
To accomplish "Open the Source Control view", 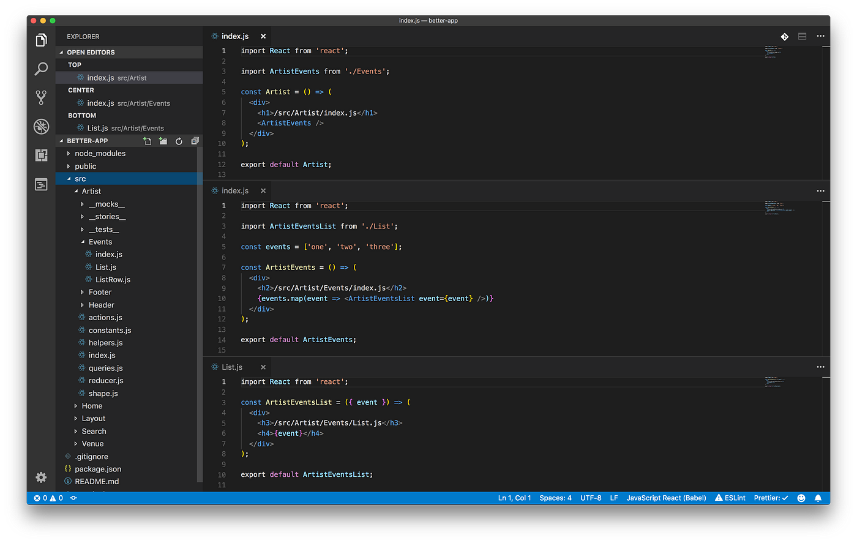I will [40, 97].
